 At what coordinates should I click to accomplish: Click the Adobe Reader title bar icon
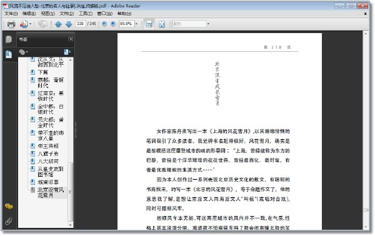click(x=6, y=6)
